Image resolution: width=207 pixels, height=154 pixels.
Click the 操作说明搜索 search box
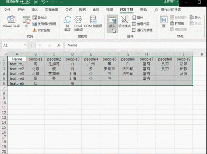[168, 10]
